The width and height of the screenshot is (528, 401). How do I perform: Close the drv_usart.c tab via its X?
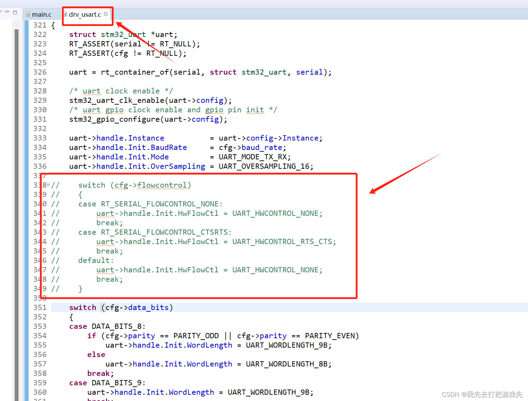106,14
